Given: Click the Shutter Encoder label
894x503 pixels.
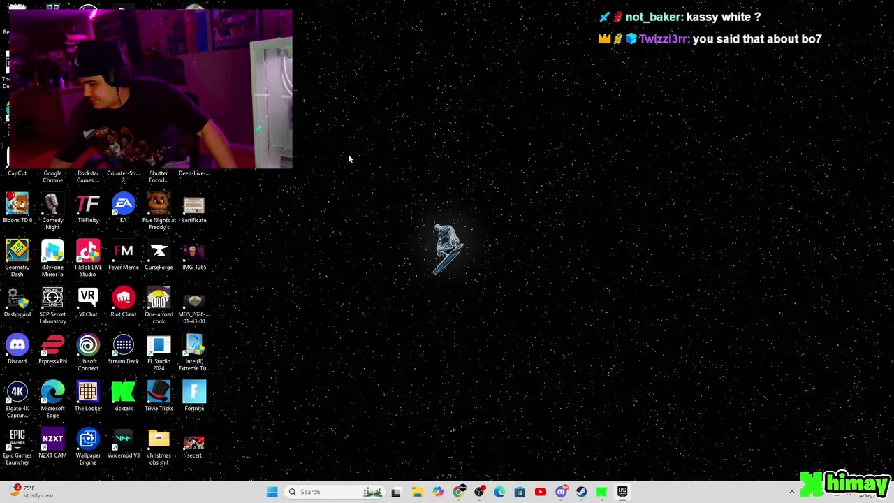Looking at the screenshot, I should 159,177.
